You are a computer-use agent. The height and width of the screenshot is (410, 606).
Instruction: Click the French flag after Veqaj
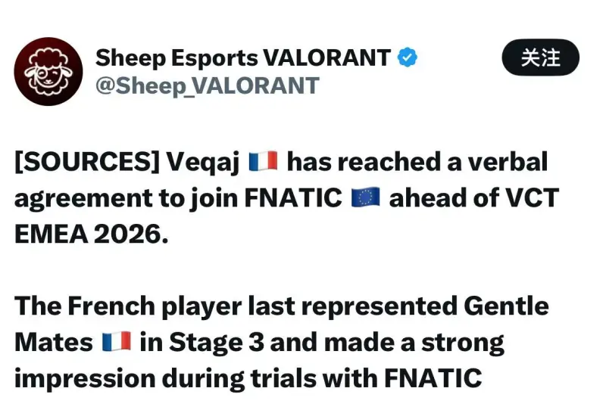click(262, 162)
